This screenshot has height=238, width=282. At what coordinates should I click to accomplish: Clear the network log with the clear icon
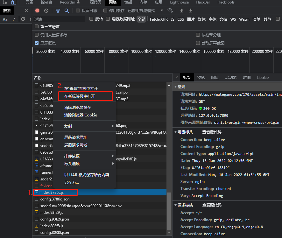(x=46, y=10)
